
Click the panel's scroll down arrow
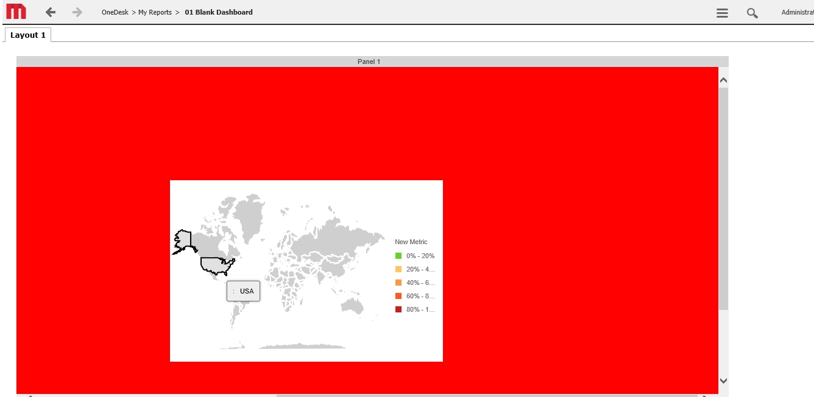coord(723,381)
